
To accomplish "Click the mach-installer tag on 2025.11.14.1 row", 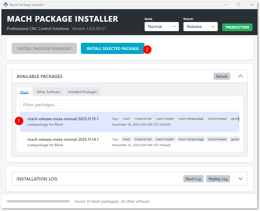I will tap(165, 139).
